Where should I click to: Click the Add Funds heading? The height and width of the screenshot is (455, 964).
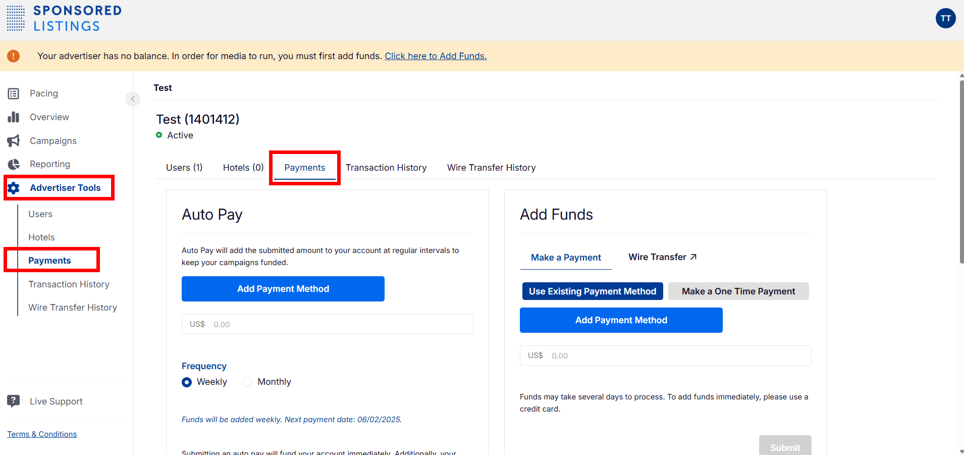click(556, 215)
